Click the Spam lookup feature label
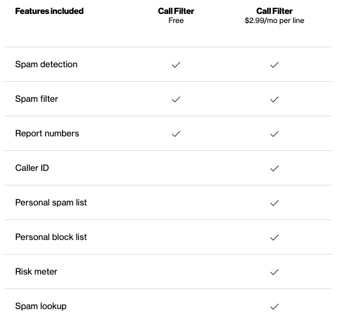 (x=41, y=306)
